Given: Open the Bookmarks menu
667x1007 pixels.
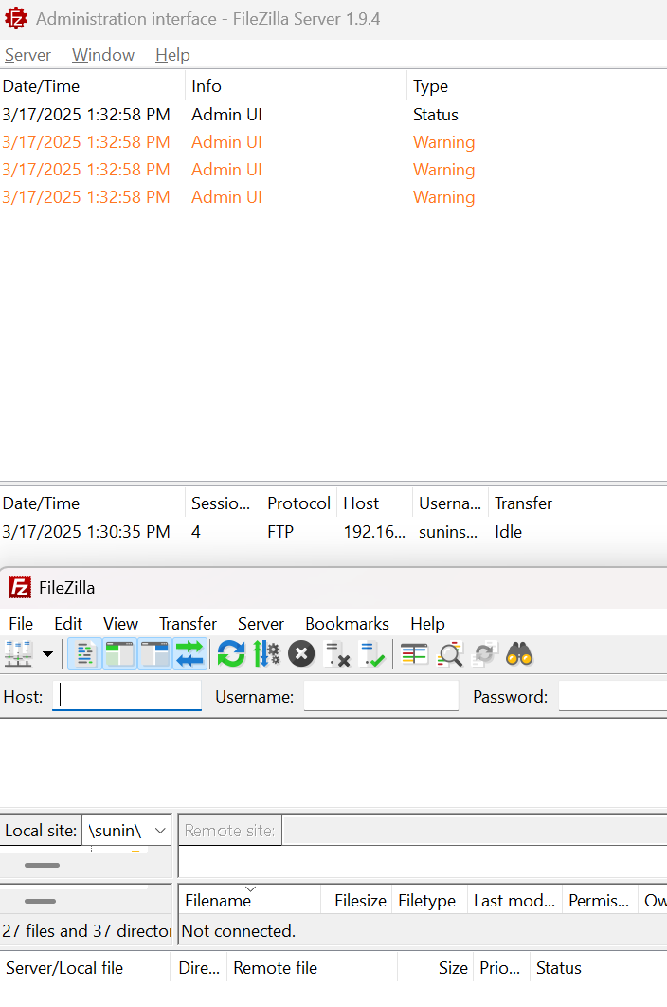Looking at the screenshot, I should 348,624.
